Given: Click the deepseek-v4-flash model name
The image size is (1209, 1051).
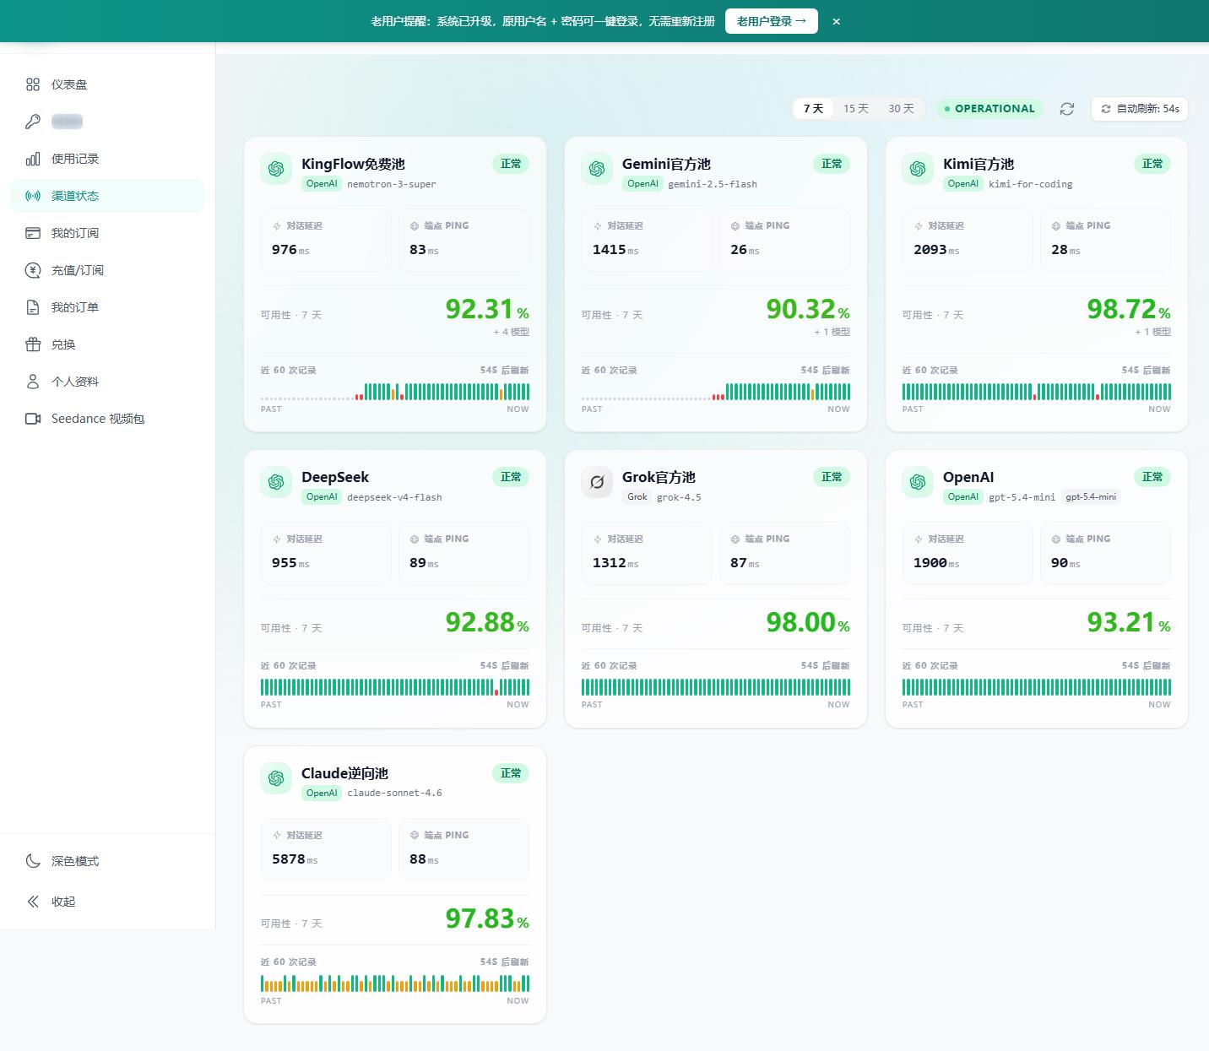Looking at the screenshot, I should pyautogui.click(x=394, y=497).
